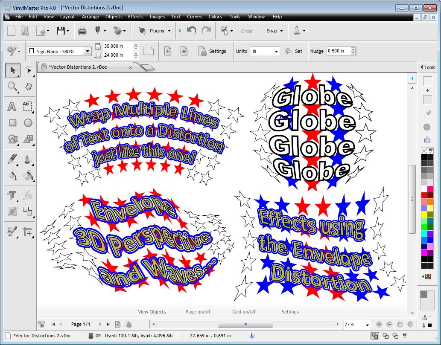Click the Undo arrow icon

(x=191, y=30)
